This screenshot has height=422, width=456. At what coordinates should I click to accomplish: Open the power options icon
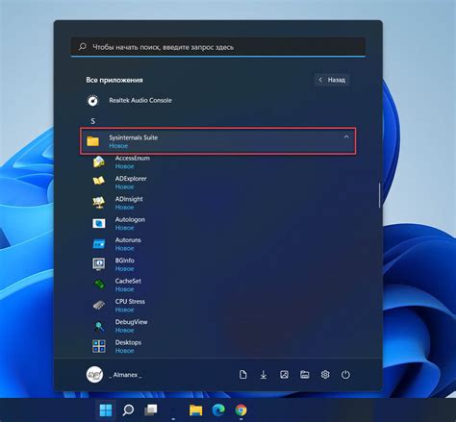(345, 375)
